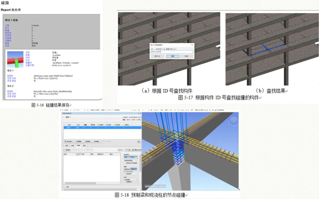Click the Add Test button with green icon
The image size is (319, 199).
pyautogui.click(x=68, y=141)
